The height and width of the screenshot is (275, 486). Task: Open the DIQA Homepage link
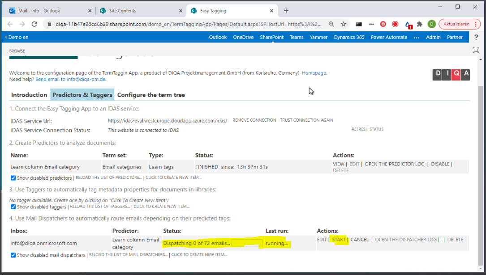tap(314, 73)
